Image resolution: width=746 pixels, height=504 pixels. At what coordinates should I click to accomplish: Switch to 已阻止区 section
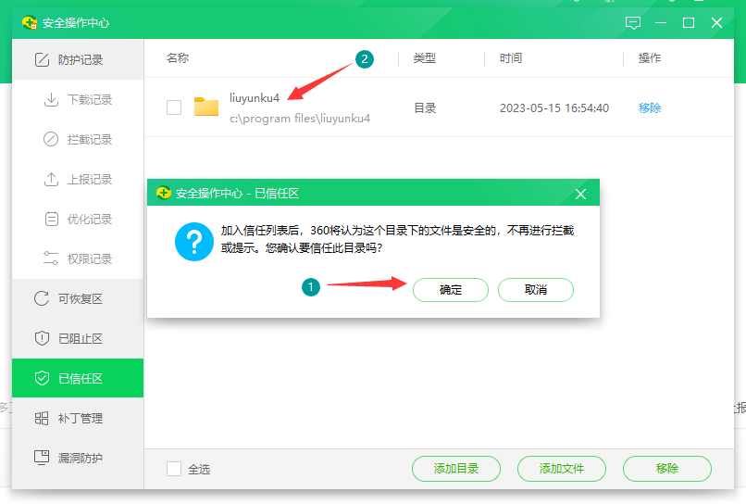tap(78, 339)
